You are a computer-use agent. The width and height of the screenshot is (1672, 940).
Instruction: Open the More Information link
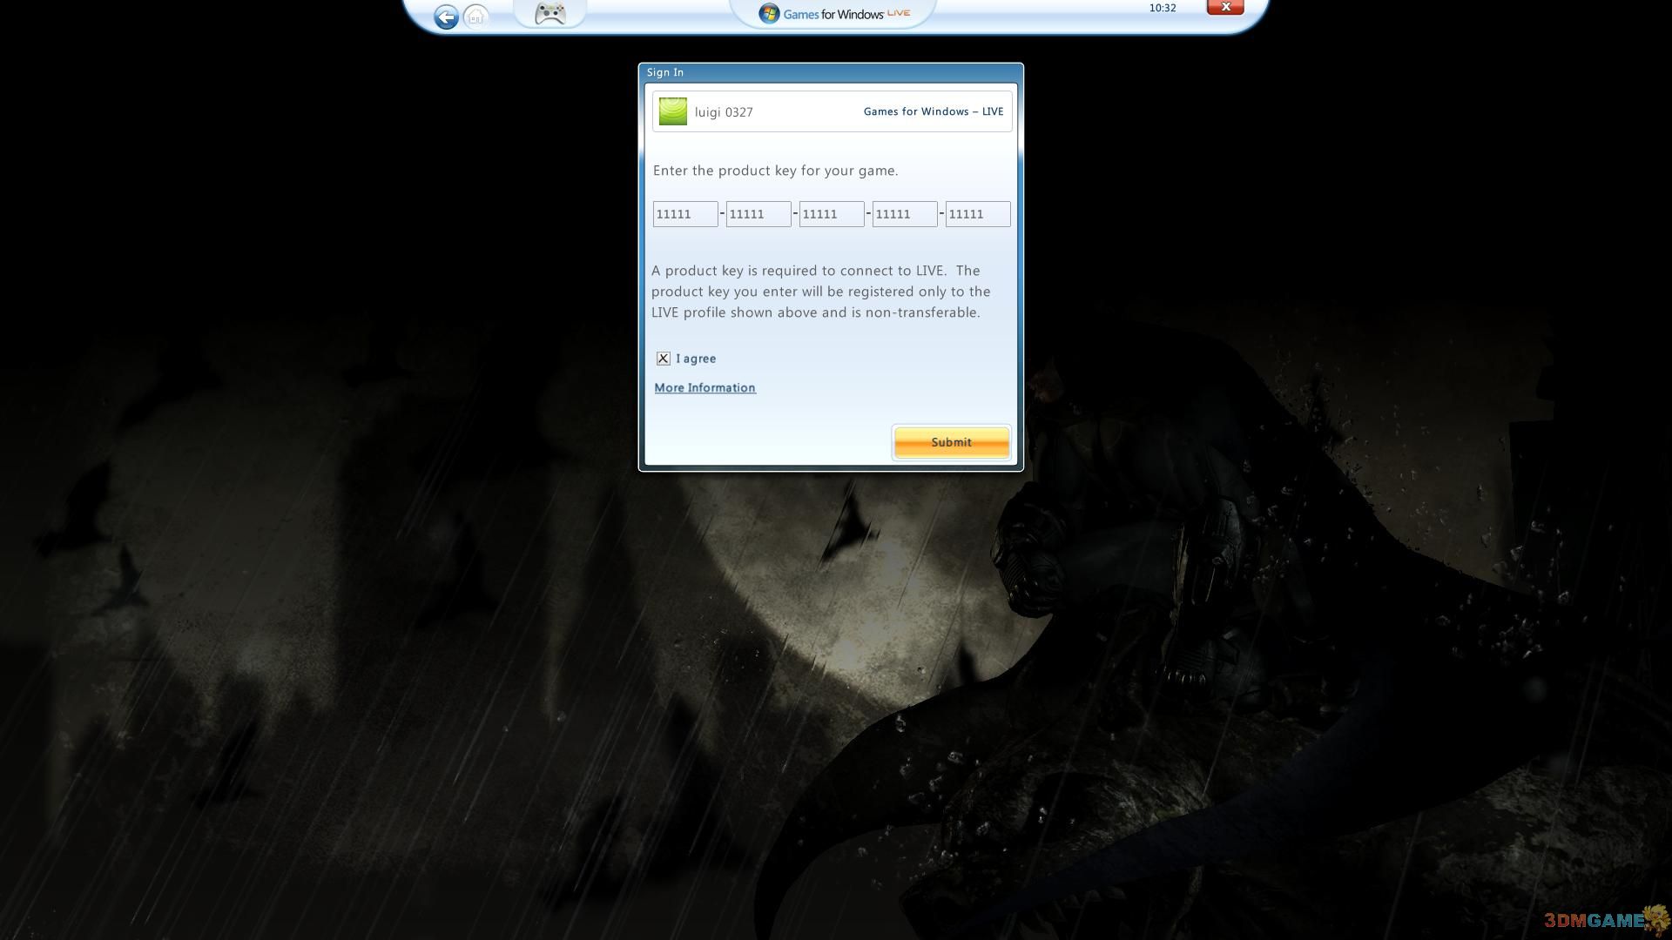tap(705, 388)
